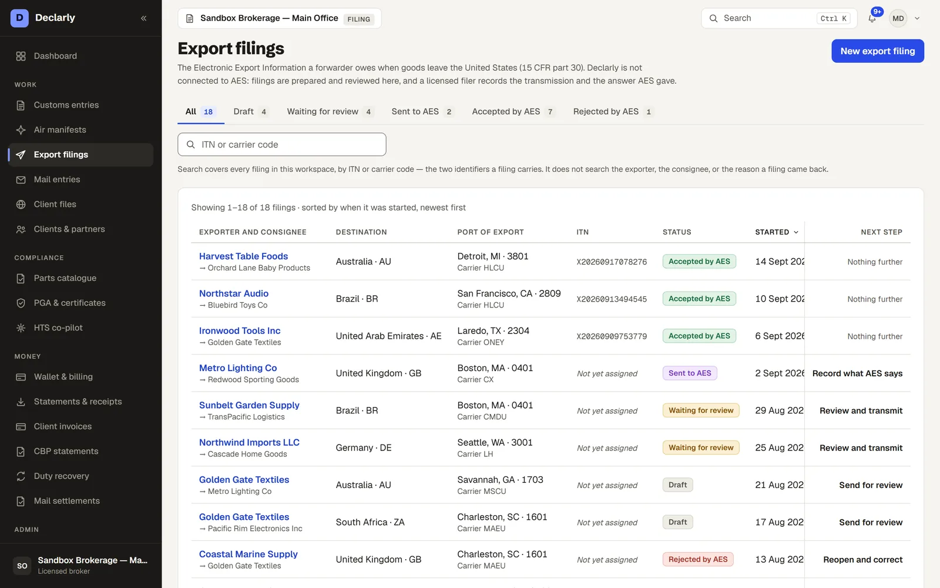This screenshot has width=940, height=588.
Task: Open notifications bell
Action: 872,18
